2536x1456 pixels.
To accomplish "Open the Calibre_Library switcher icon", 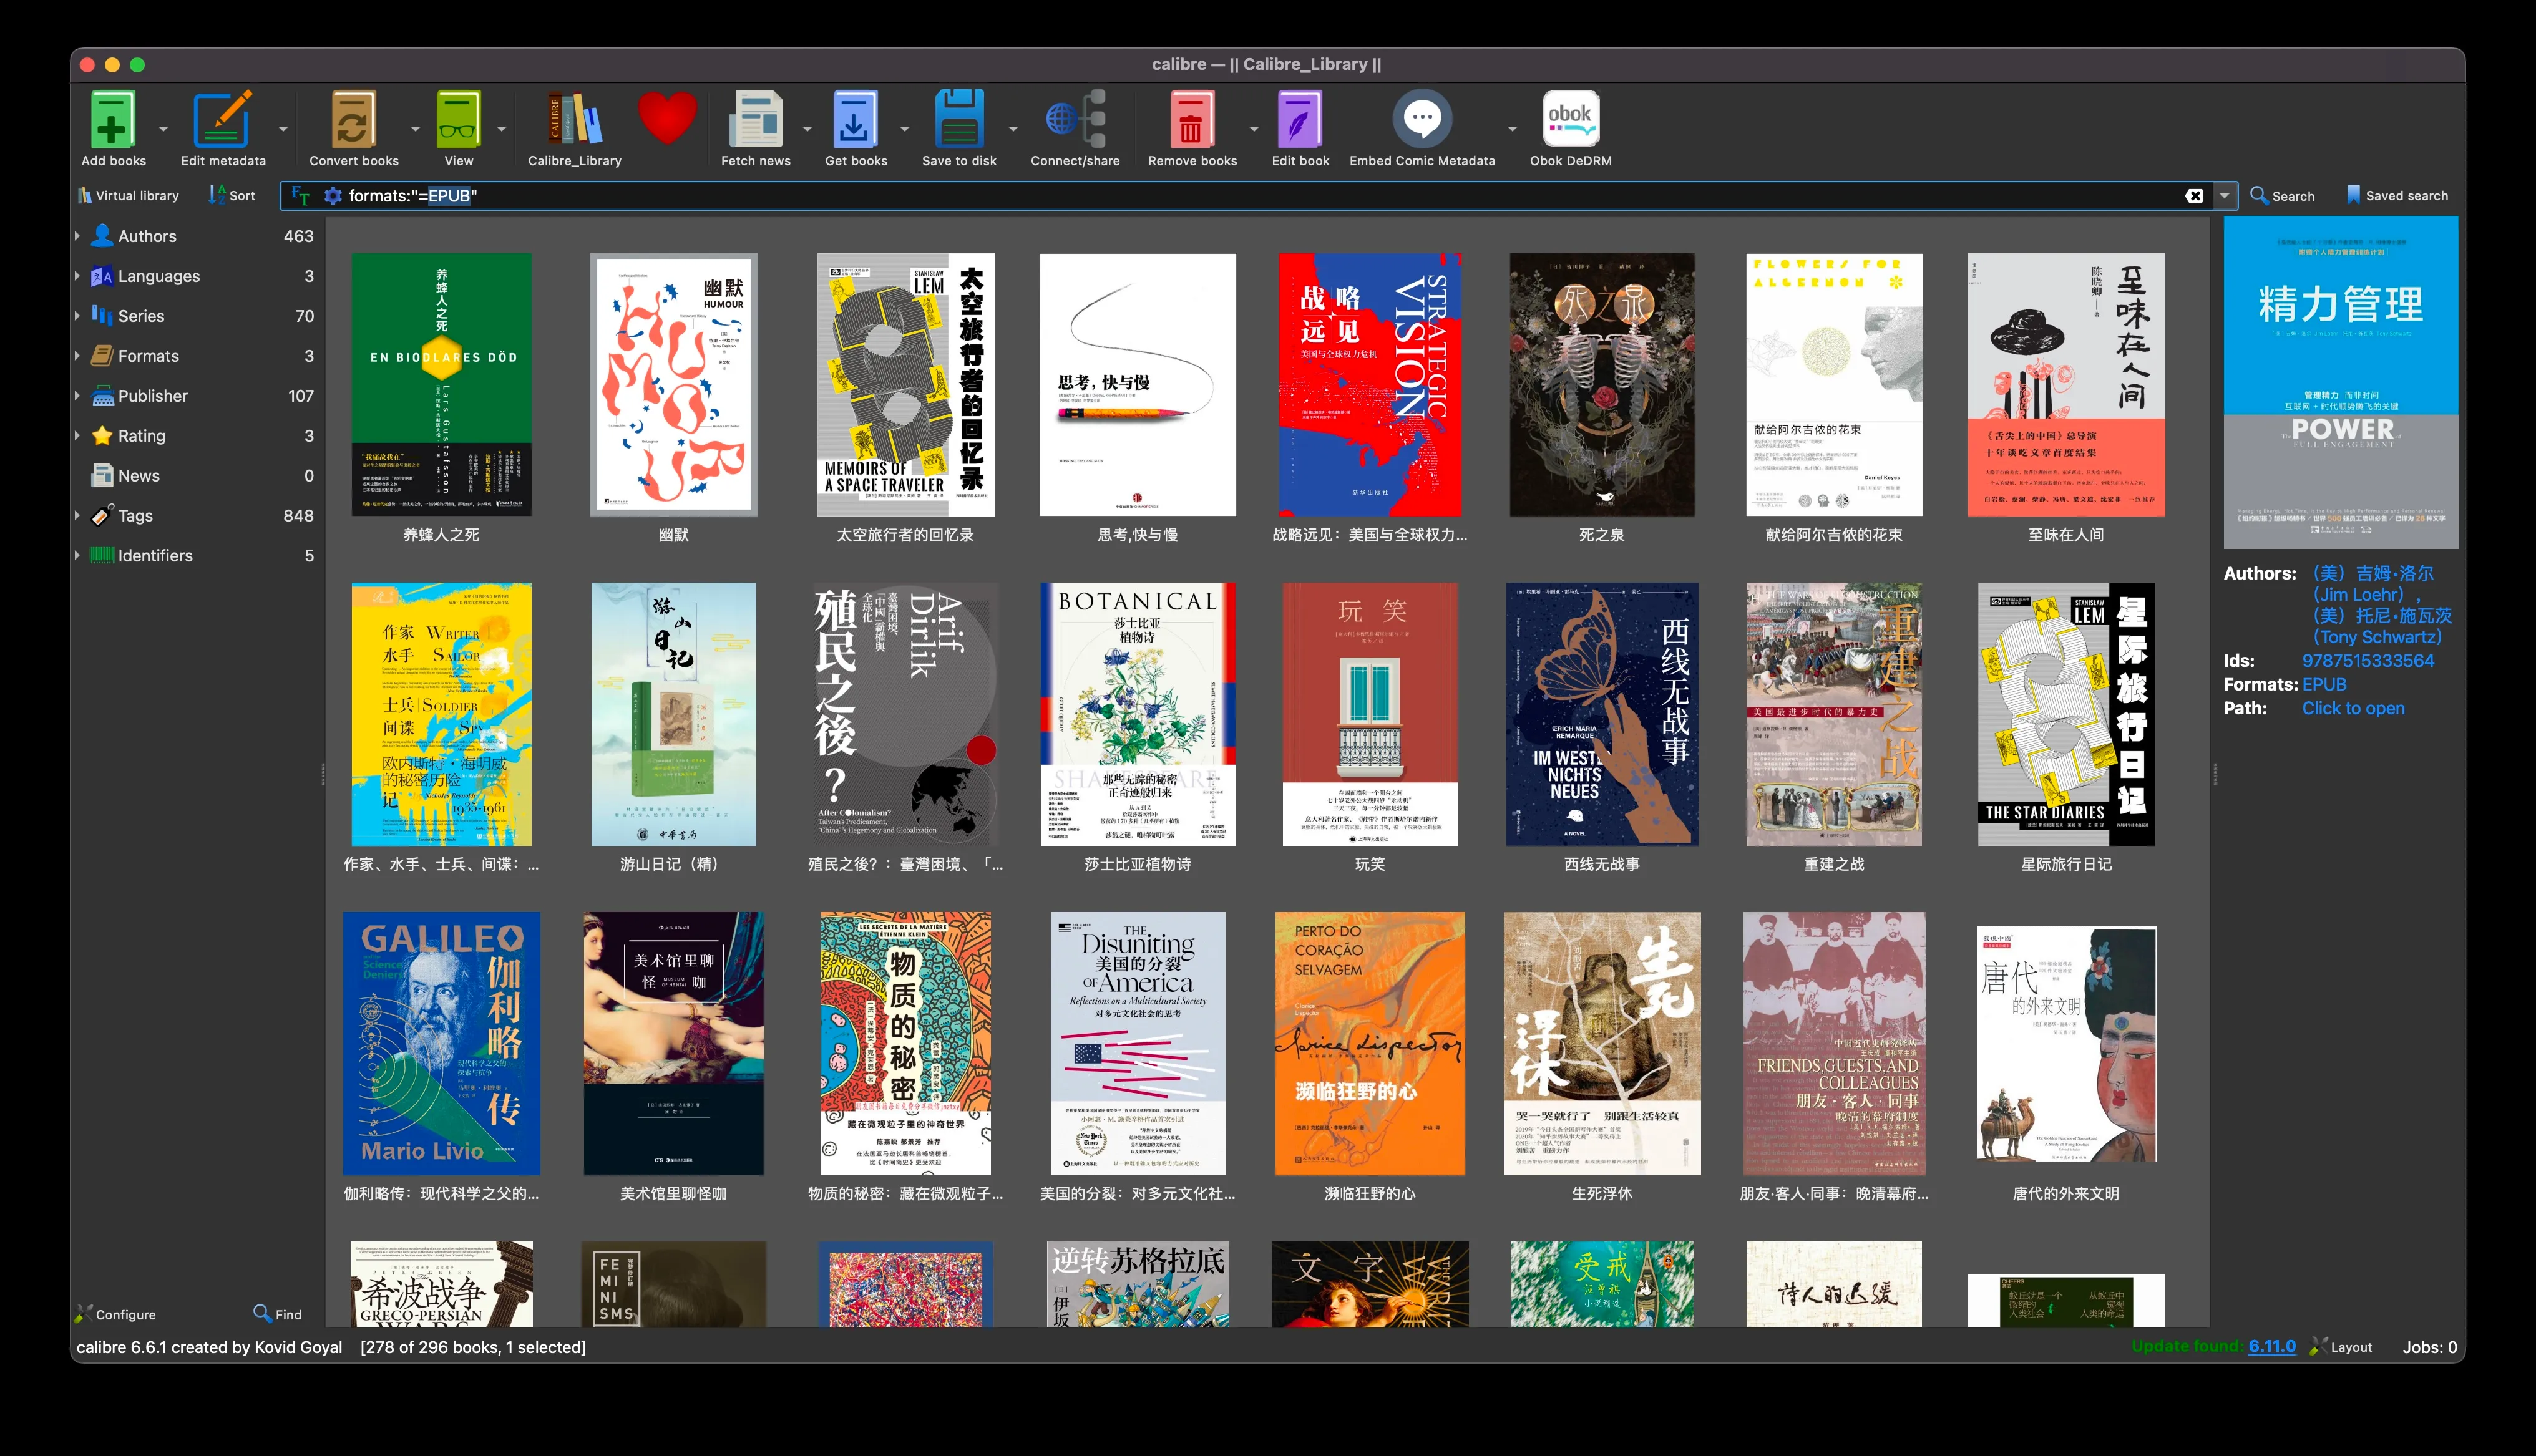I will click(x=574, y=120).
